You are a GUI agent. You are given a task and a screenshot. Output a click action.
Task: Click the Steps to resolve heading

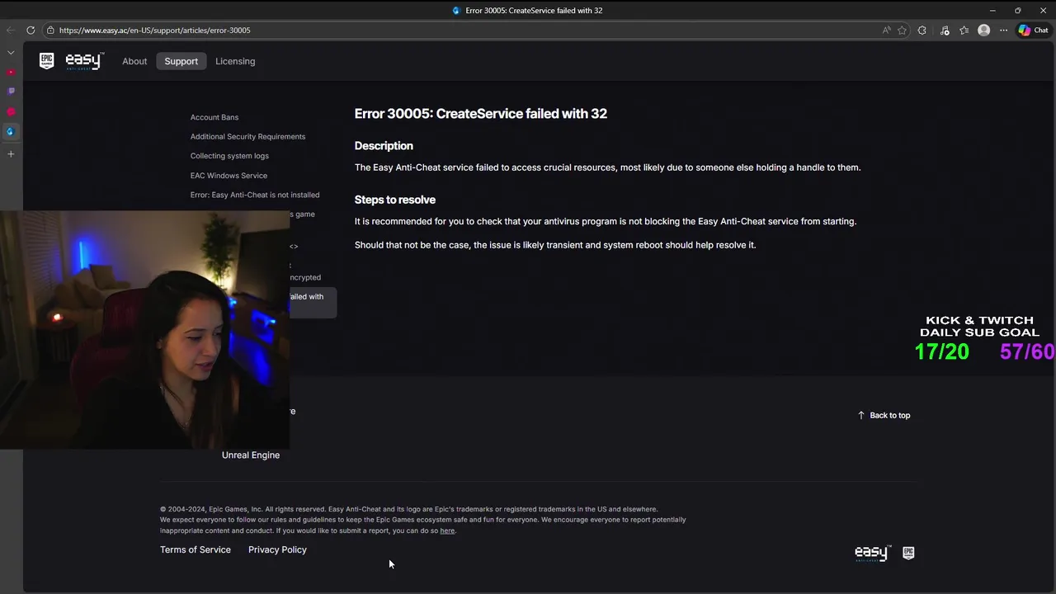pos(395,200)
